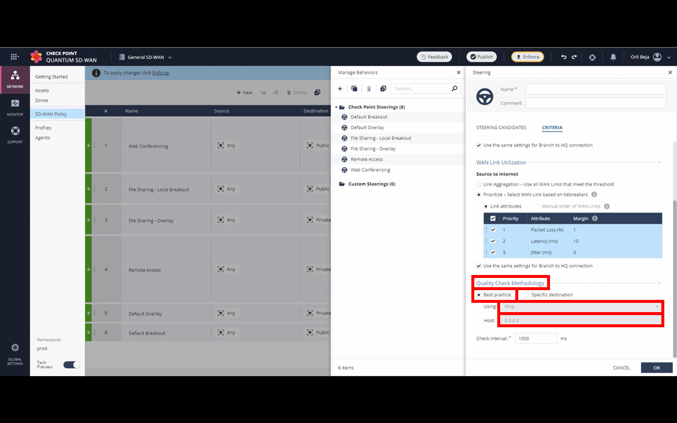
Task: Click add-rule-above icon in policy toolbar
Action: pos(263,92)
